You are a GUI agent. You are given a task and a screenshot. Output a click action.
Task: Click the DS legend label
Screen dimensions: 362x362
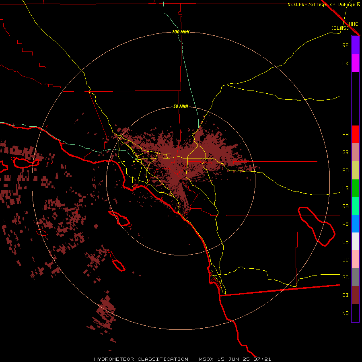coord(345,242)
